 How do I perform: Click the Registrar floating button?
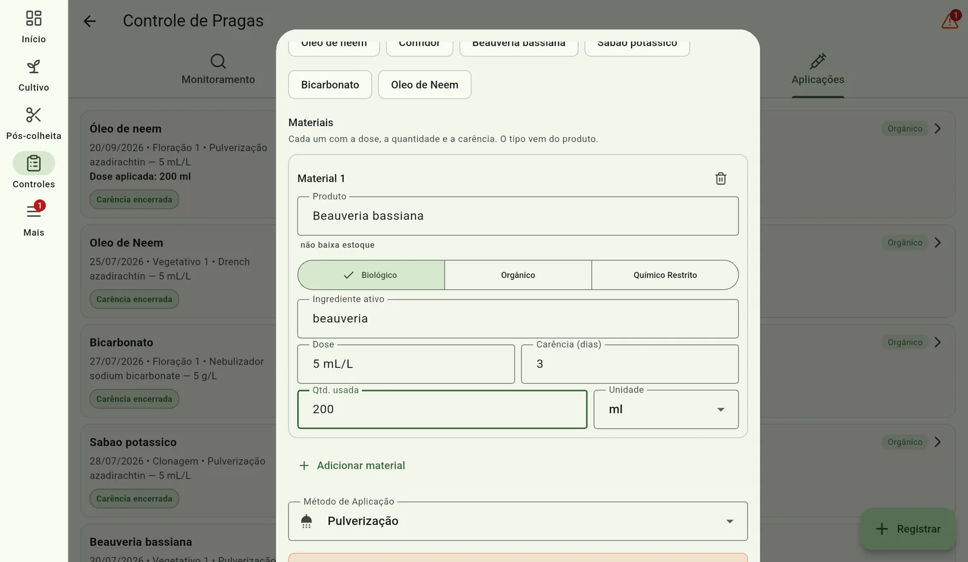pos(908,529)
